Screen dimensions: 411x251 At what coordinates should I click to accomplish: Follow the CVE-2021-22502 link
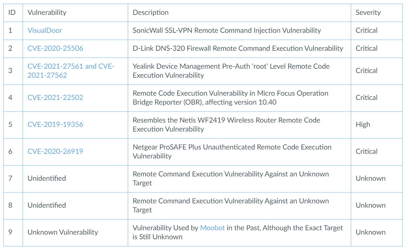pyautogui.click(x=55, y=97)
